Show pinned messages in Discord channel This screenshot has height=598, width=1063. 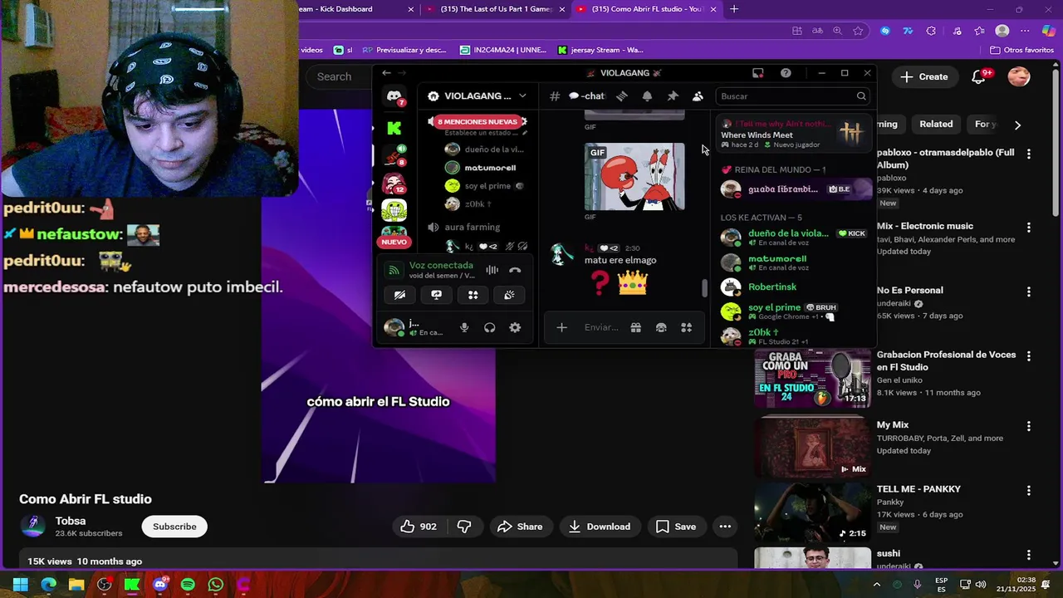click(673, 96)
